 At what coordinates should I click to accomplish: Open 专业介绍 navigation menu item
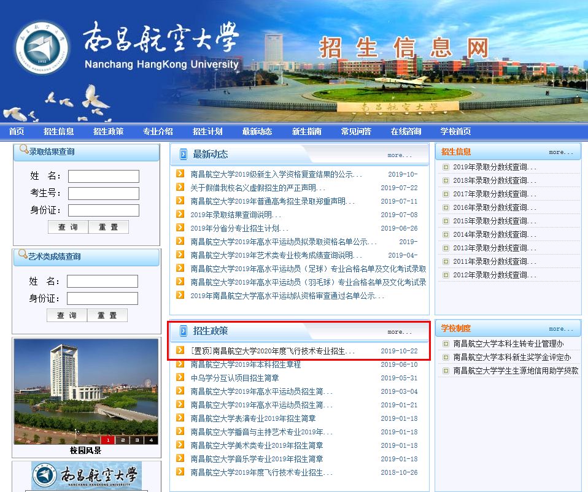click(x=158, y=131)
